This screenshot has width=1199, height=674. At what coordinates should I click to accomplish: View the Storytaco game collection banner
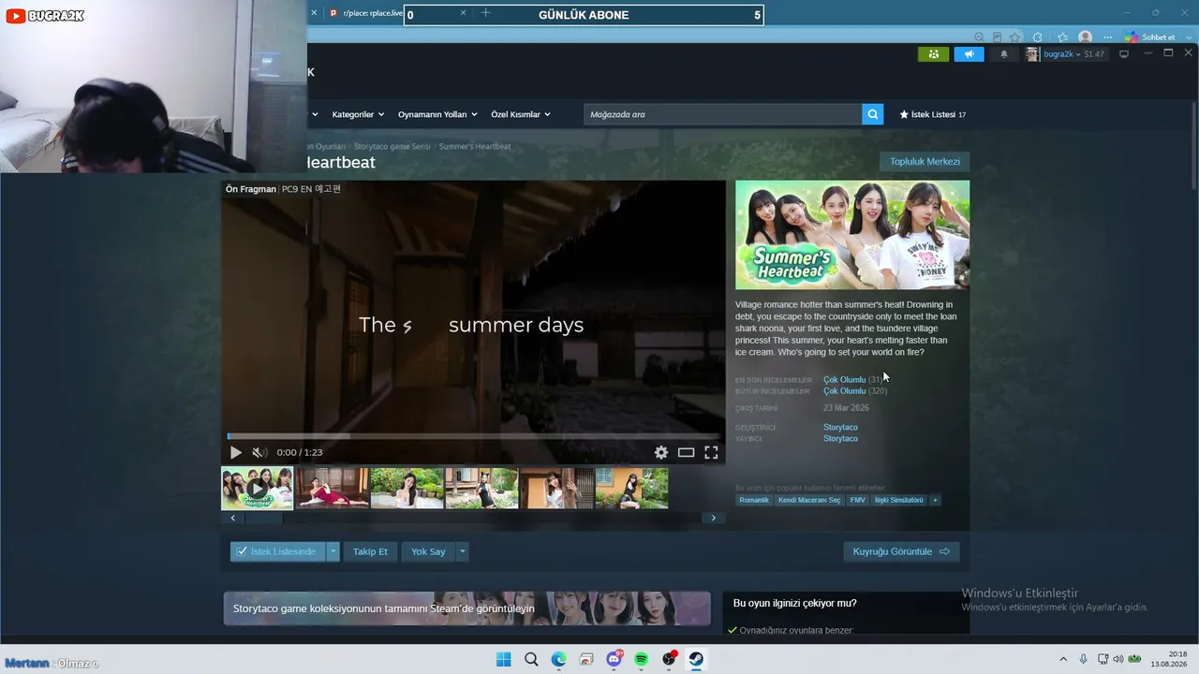[466, 608]
